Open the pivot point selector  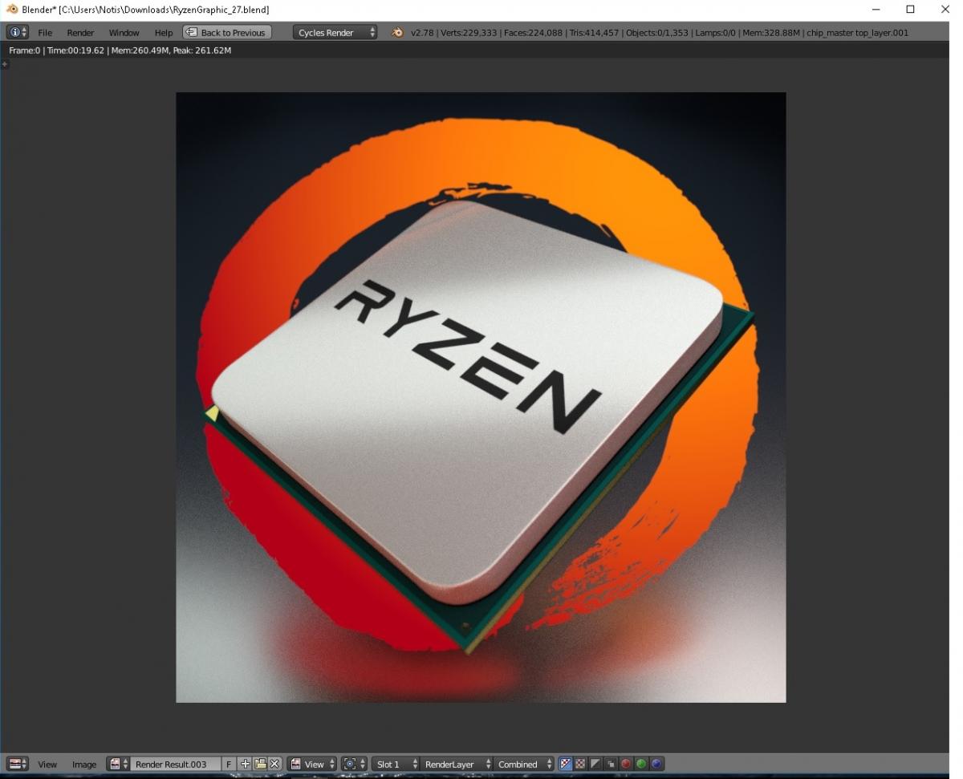coord(354,765)
